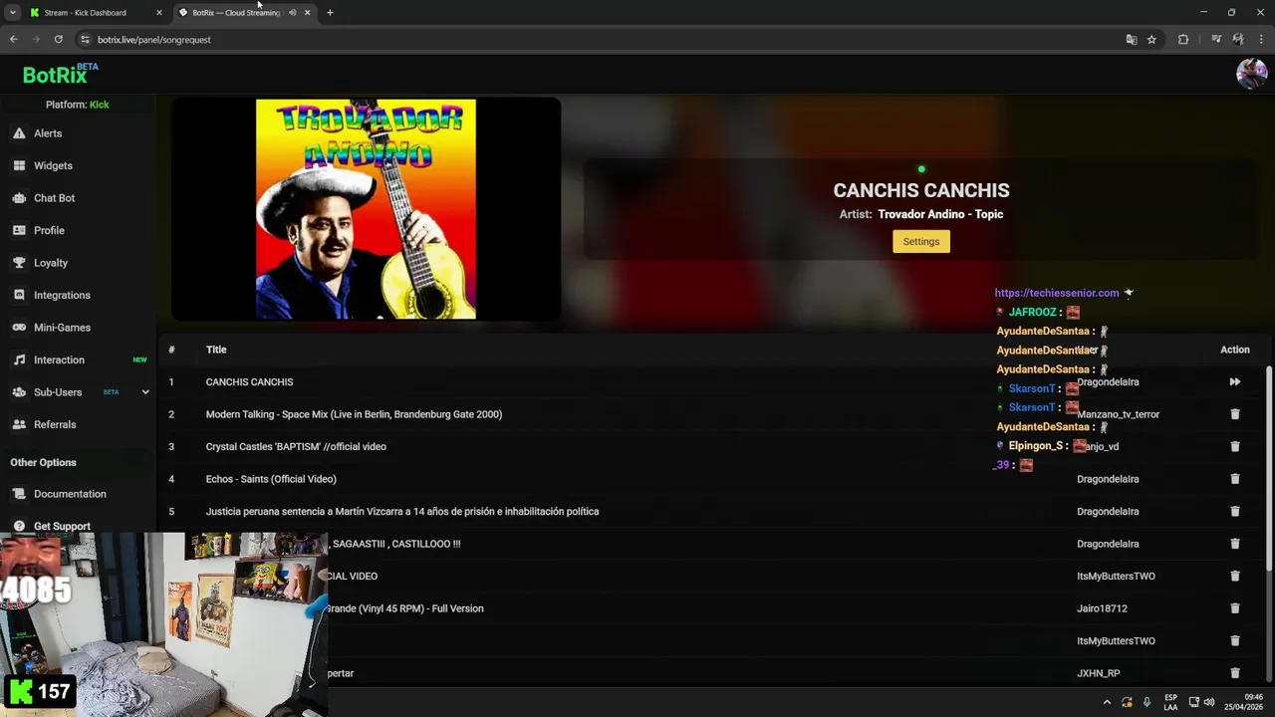Viewport: 1275px width, 717px height.
Task: Delete ItsMyButtersTWO's OFFICIAL VIDEO request
Action: (x=1235, y=577)
